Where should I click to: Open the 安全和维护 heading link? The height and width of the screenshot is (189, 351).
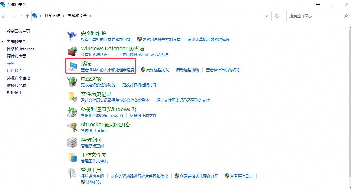point(94,33)
